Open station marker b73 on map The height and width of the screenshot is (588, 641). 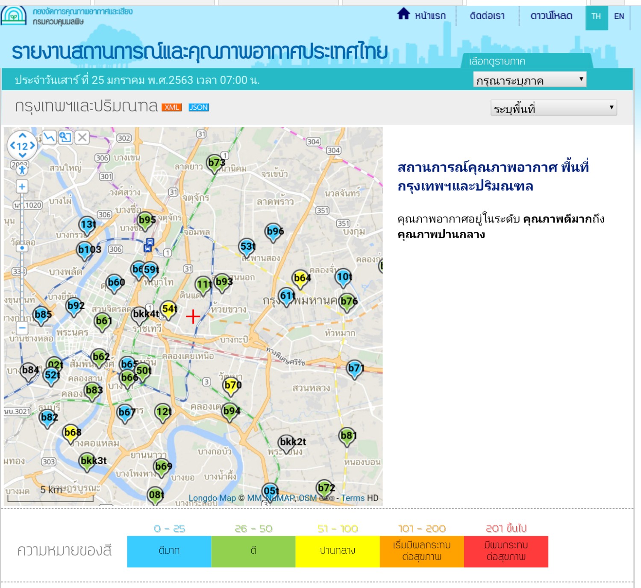[215, 164]
